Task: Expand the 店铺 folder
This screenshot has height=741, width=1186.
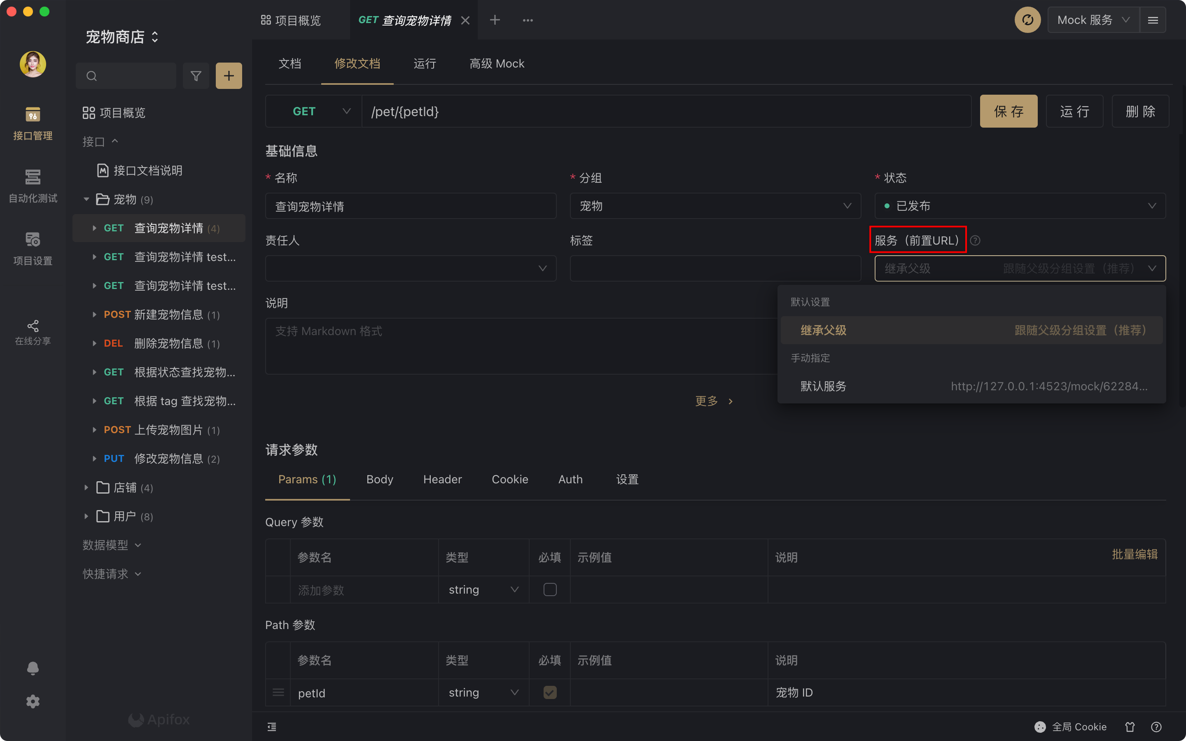Action: (86, 488)
